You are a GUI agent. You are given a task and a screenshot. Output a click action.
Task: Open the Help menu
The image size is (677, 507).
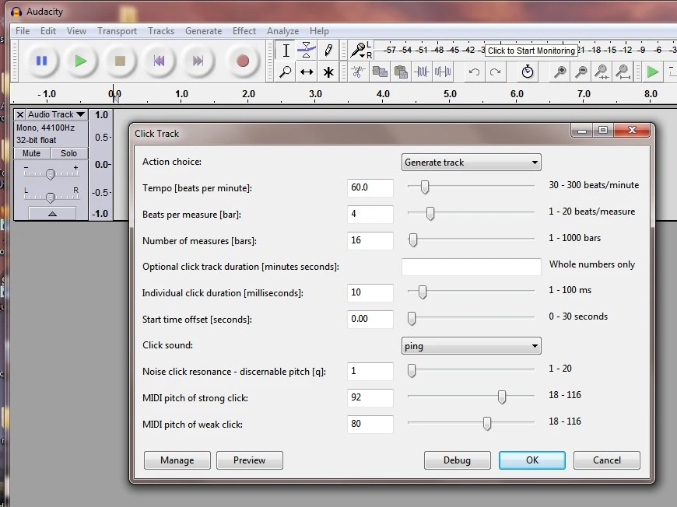[319, 31]
